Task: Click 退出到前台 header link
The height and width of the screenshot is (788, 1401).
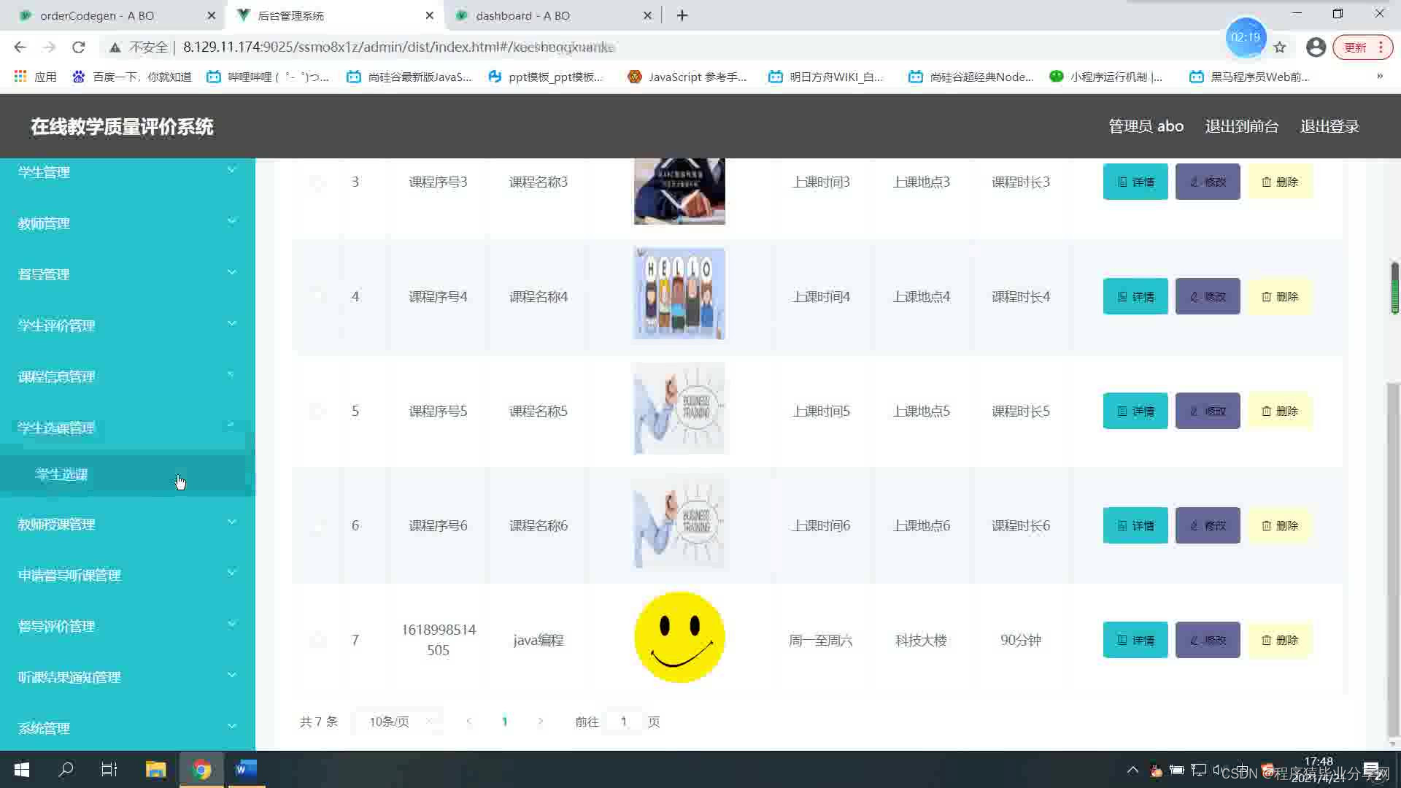Action: click(1241, 126)
